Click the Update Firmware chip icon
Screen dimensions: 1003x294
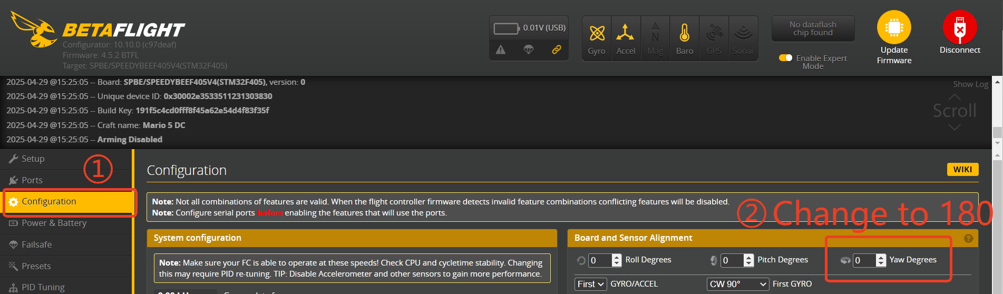894,27
